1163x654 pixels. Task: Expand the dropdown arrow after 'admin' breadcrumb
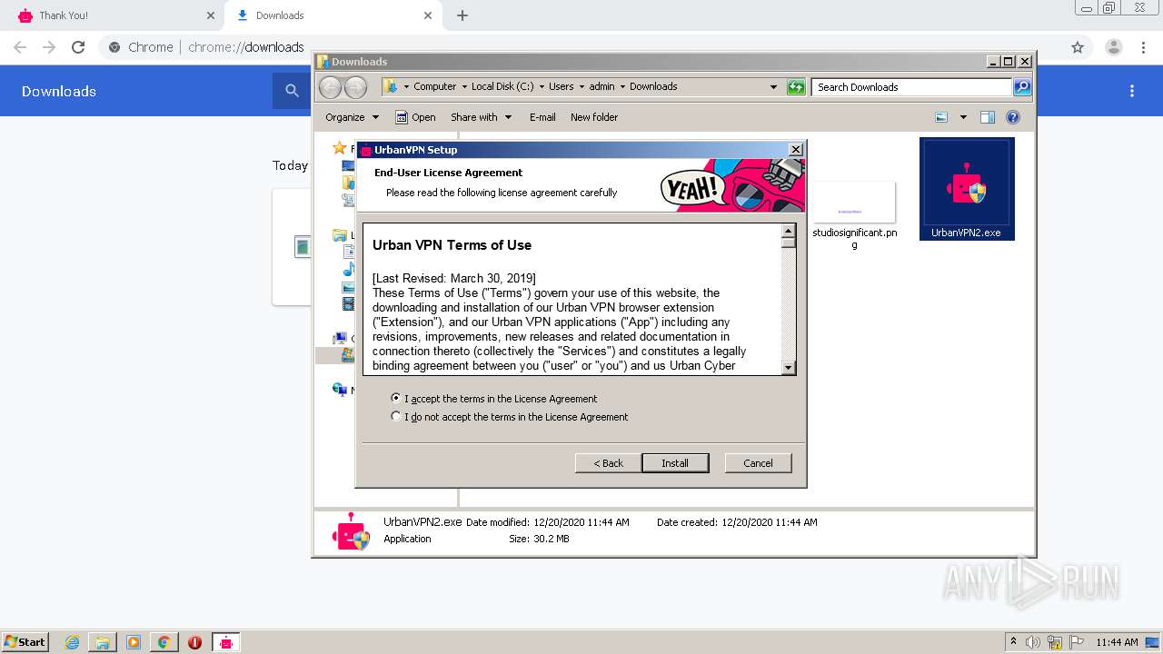point(622,87)
